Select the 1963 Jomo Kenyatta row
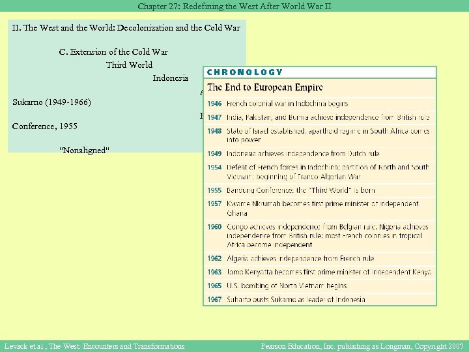Image resolution: width=469 pixels, height=352 pixels. tap(319, 272)
